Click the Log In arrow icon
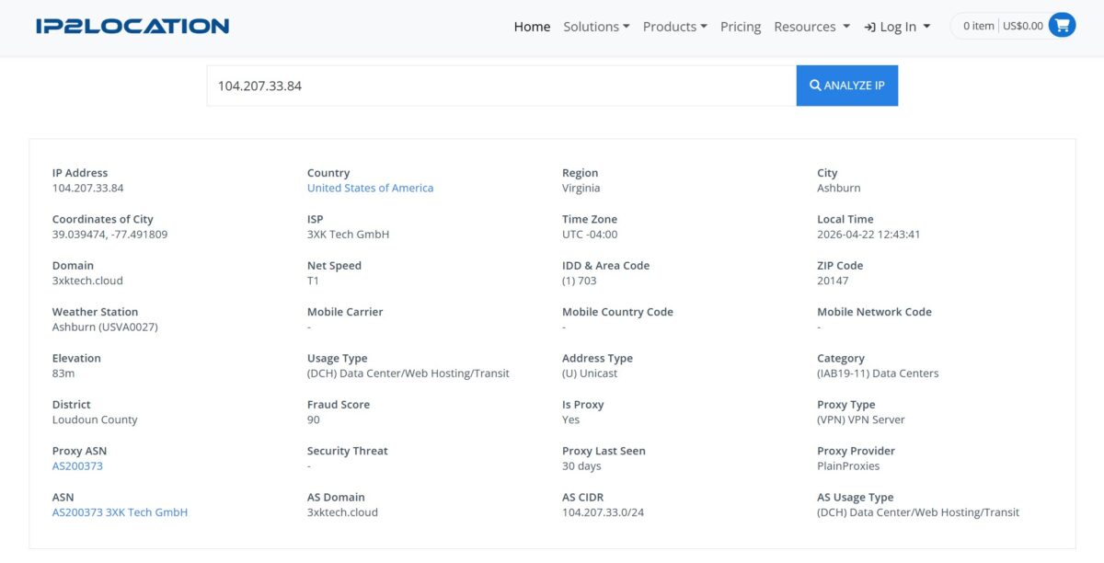Image resolution: width=1104 pixels, height=563 pixels. [x=869, y=27]
